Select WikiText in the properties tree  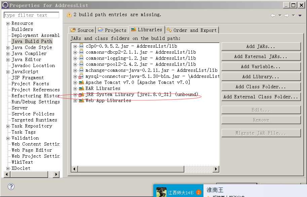(22, 162)
